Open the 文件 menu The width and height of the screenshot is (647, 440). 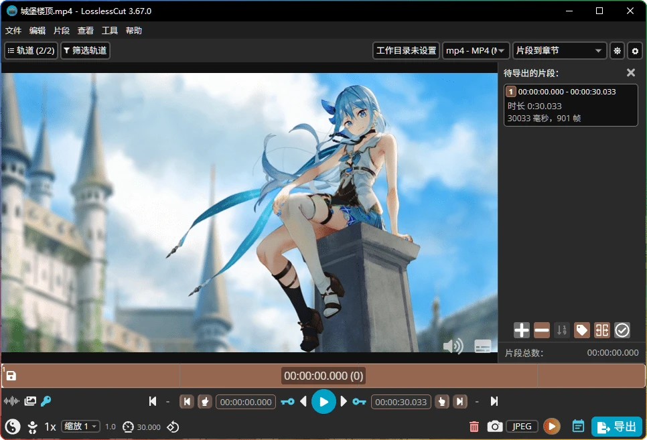pos(13,30)
